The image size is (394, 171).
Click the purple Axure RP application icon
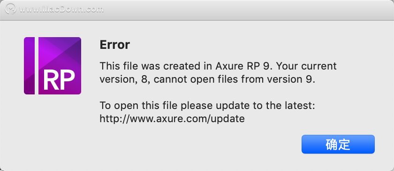[x=53, y=66]
